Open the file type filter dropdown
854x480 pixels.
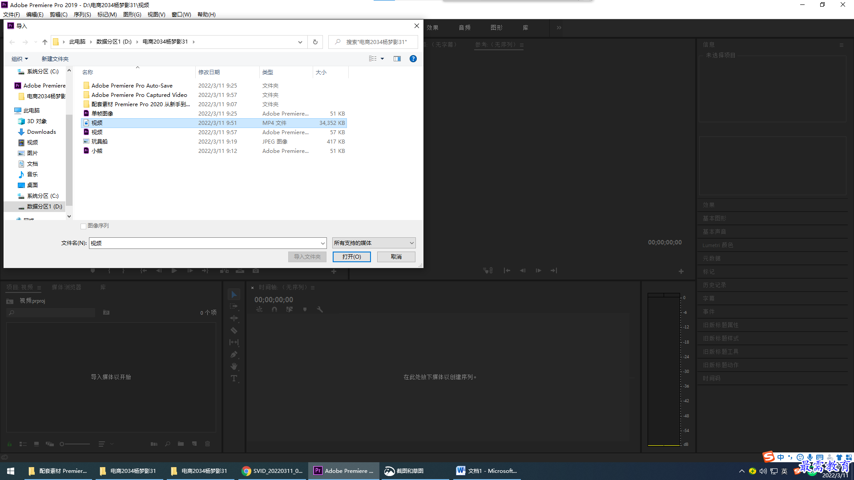(374, 243)
